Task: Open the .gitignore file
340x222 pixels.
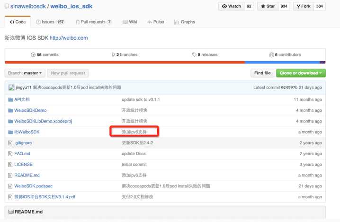Action: 23,143
